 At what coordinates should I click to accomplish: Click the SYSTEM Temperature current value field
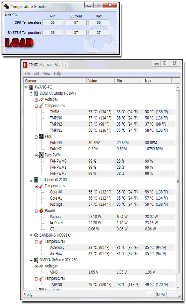tap(76, 33)
